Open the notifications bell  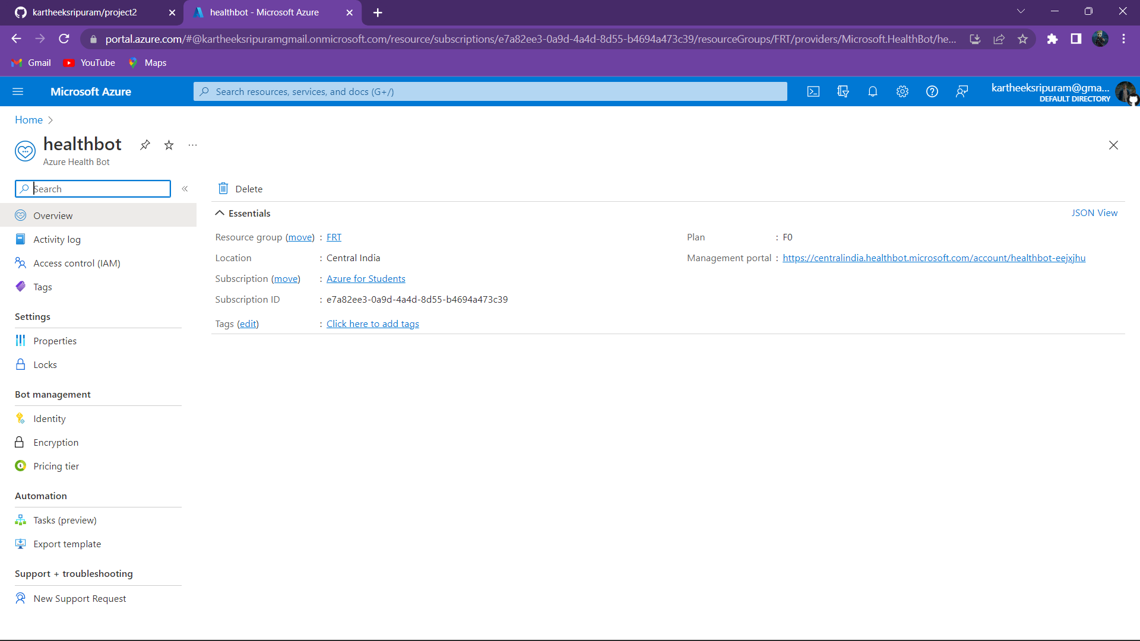coord(873,91)
